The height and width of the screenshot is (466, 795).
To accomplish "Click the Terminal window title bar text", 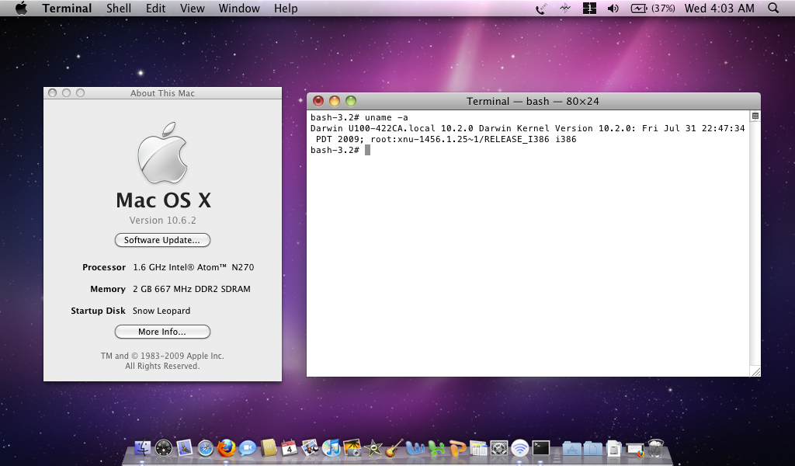I will point(533,101).
